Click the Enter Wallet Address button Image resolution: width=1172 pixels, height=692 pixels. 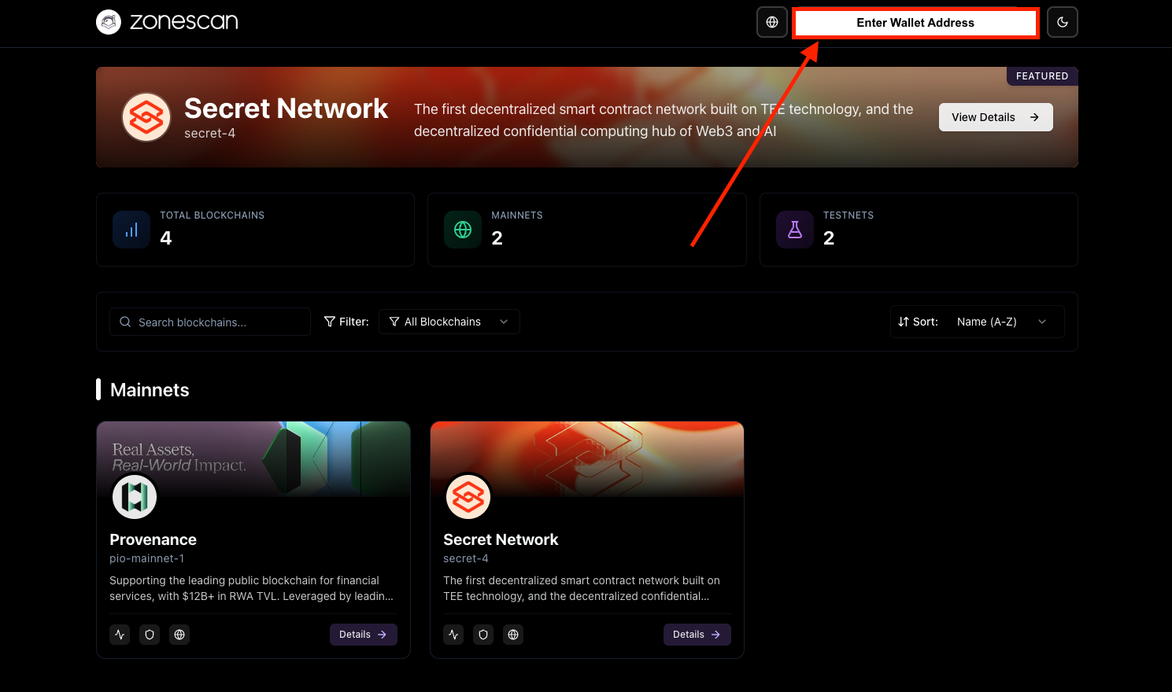point(915,23)
